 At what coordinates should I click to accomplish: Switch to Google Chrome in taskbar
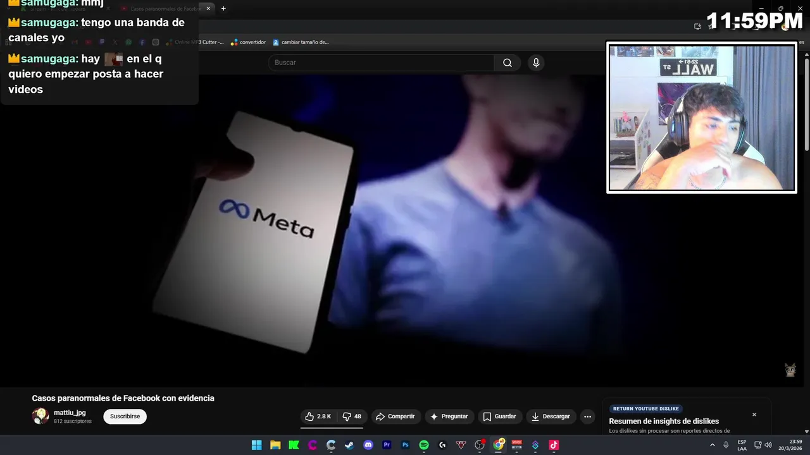coord(498,445)
